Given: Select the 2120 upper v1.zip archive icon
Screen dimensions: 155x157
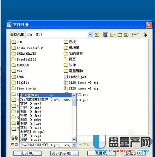Looking at the screenshot, I should click(66, 88).
